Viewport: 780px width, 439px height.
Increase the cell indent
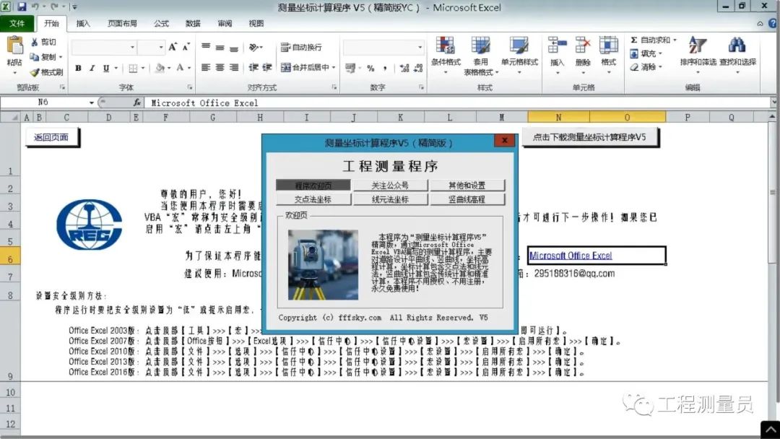click(x=267, y=68)
